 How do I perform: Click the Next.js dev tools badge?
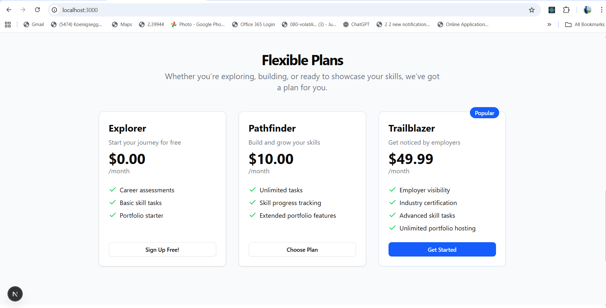click(x=15, y=294)
